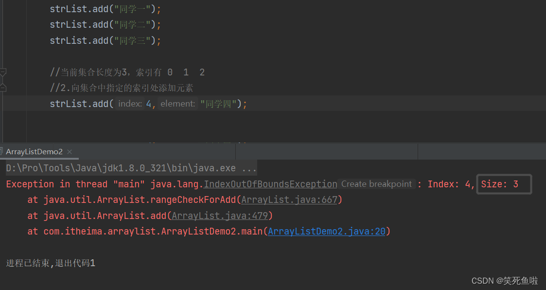
Task: Expand the truncated java.exe command line ellipsis
Action: 248,168
